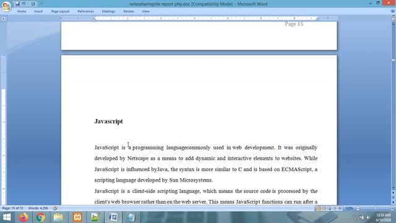Open the Windows Start menu
The width and height of the screenshot is (396, 223).
point(7,217)
